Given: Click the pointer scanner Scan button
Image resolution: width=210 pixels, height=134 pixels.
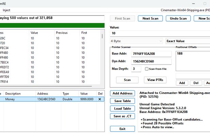Looking at the screenshot, I should (x=127, y=80).
